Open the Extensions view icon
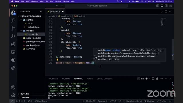This screenshot has width=183, height=103. point(13,44)
